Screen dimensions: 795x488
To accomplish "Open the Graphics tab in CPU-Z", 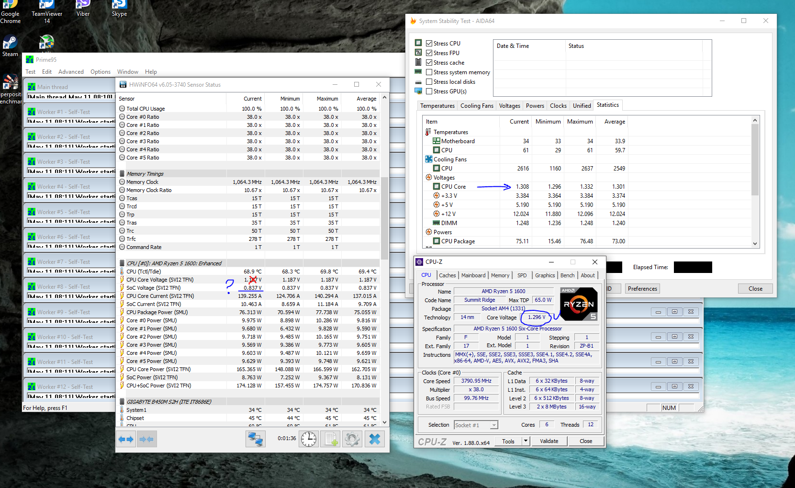I will tap(545, 275).
